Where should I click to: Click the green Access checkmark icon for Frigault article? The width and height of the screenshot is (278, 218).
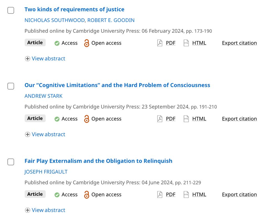57,195
